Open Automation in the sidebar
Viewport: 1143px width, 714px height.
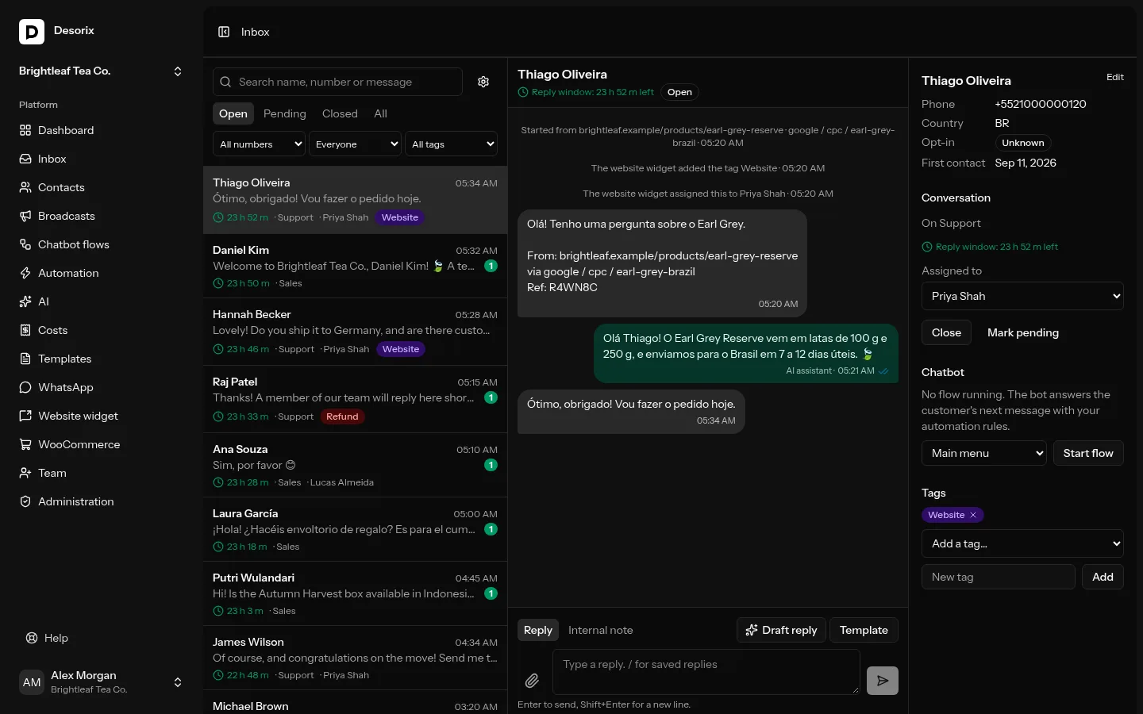coord(102,273)
